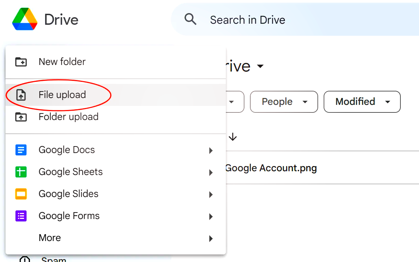Expand the Google Slides submenu arrow
419x262 pixels.
click(x=211, y=194)
